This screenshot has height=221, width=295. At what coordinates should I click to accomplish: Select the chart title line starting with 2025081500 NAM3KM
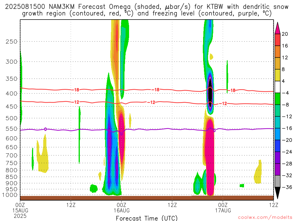point(147,7)
